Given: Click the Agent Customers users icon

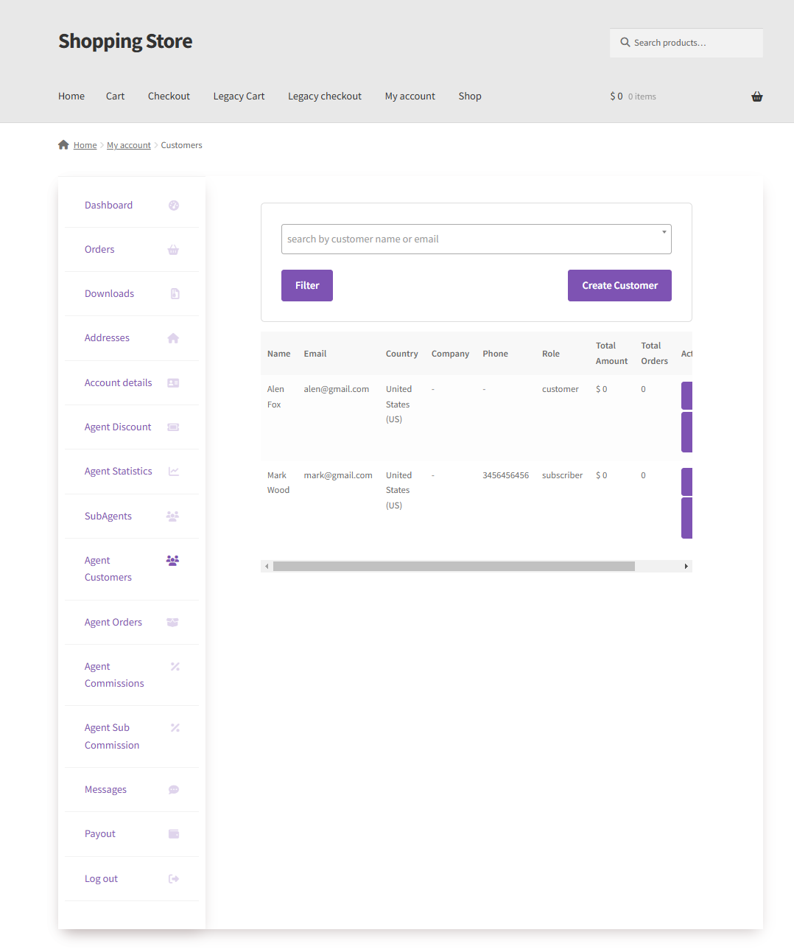Looking at the screenshot, I should coord(173,561).
